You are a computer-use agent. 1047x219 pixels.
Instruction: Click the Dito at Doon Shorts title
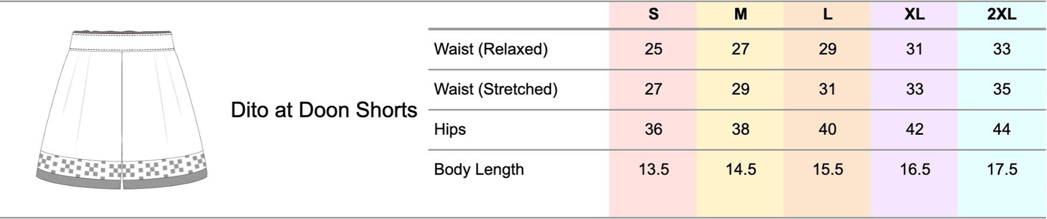click(324, 110)
